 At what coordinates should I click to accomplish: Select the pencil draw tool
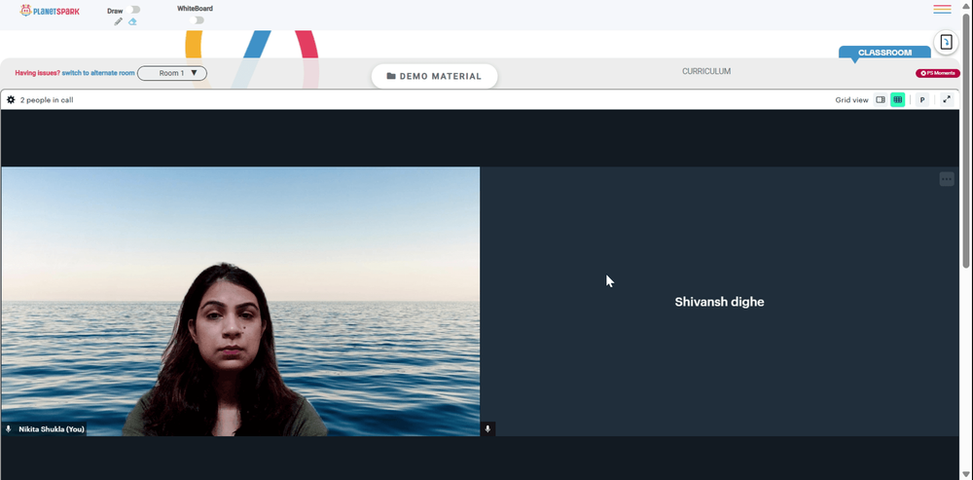click(x=118, y=21)
